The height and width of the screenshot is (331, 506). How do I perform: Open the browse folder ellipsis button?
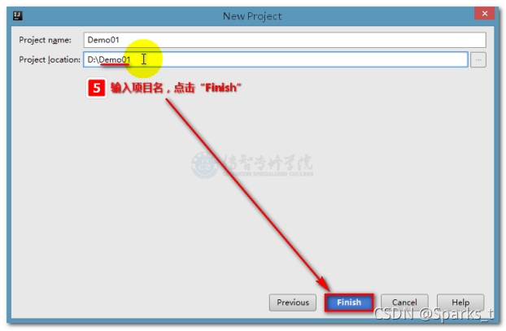tap(478, 60)
